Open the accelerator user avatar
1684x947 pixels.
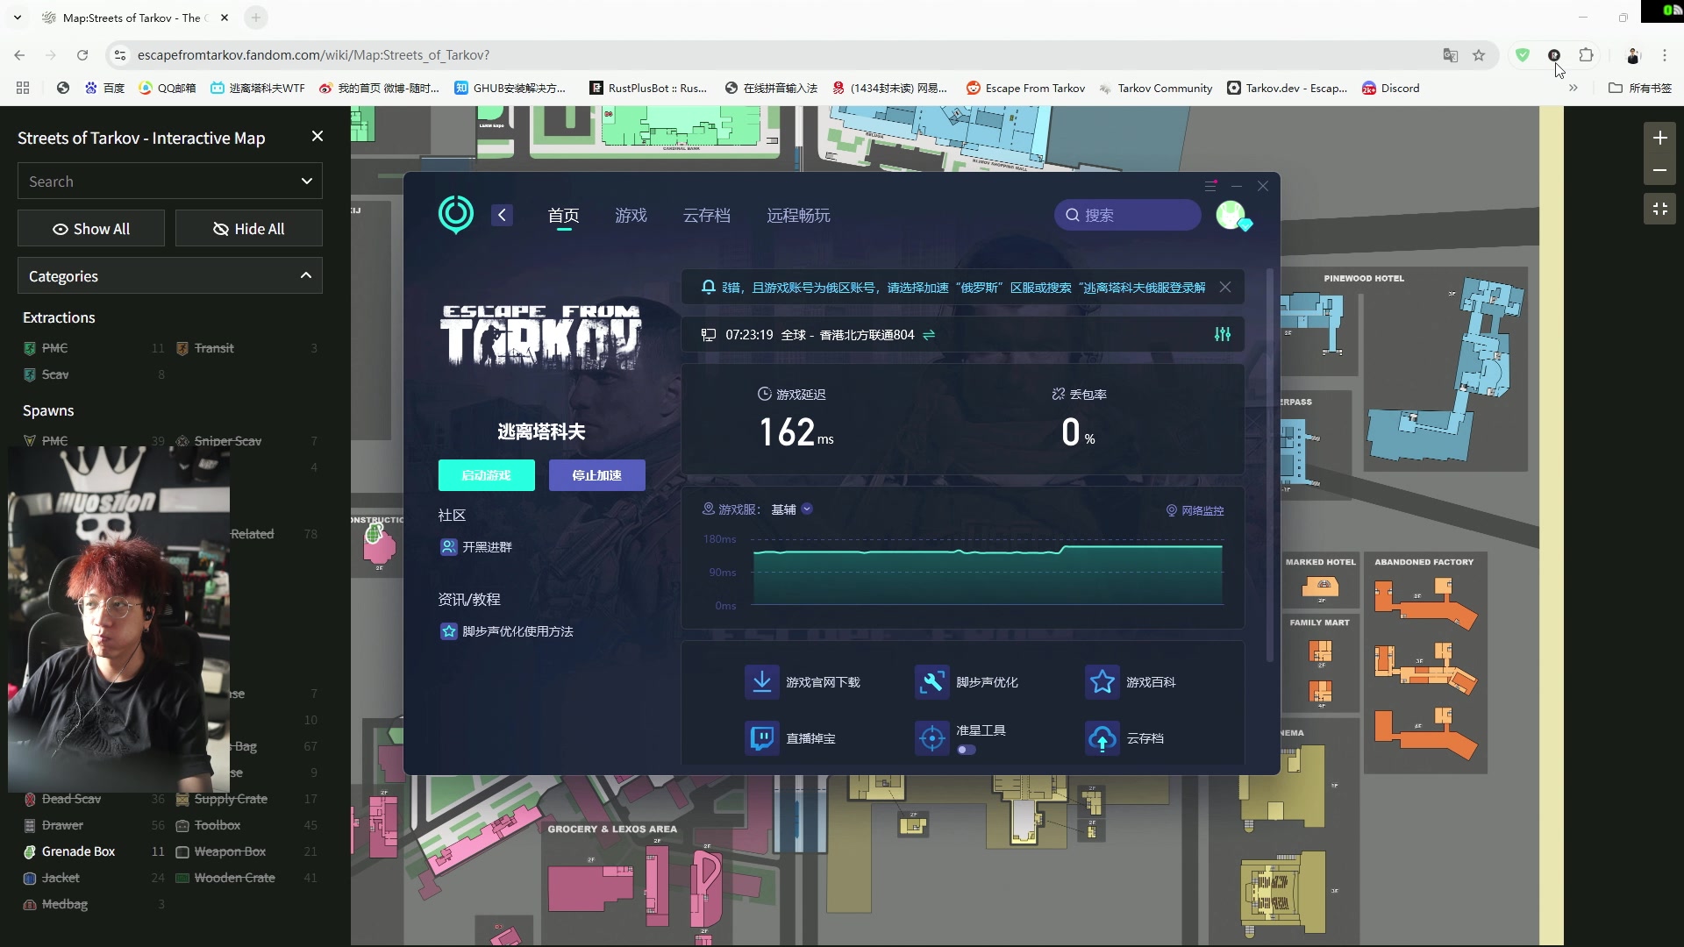(x=1231, y=215)
